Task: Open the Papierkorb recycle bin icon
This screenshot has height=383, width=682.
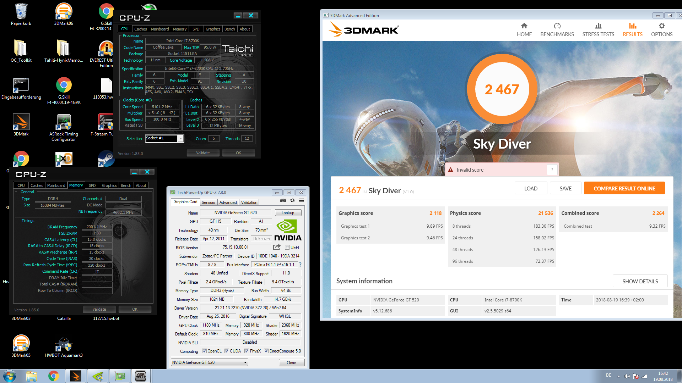Action: pyautogui.click(x=21, y=14)
